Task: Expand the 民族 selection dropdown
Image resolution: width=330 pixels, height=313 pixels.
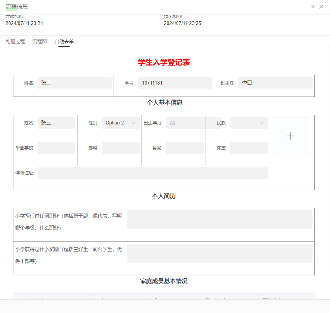Action: point(248,123)
